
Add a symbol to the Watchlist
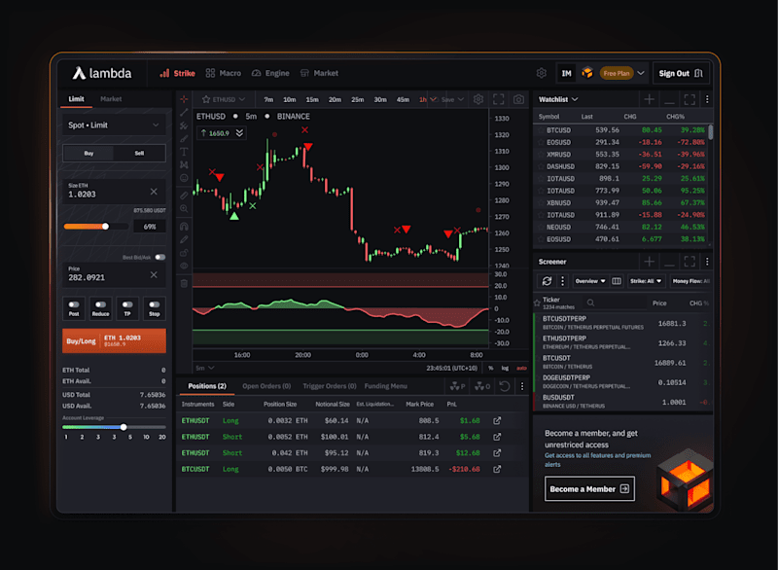tap(649, 99)
